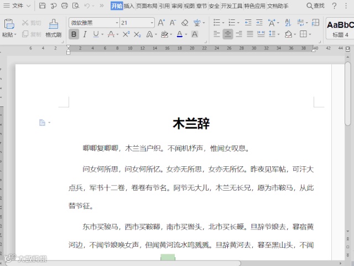This screenshot has width=354, height=266.
Task: Click the horizontal scrollbar at bottom
Action: click(x=123, y=264)
